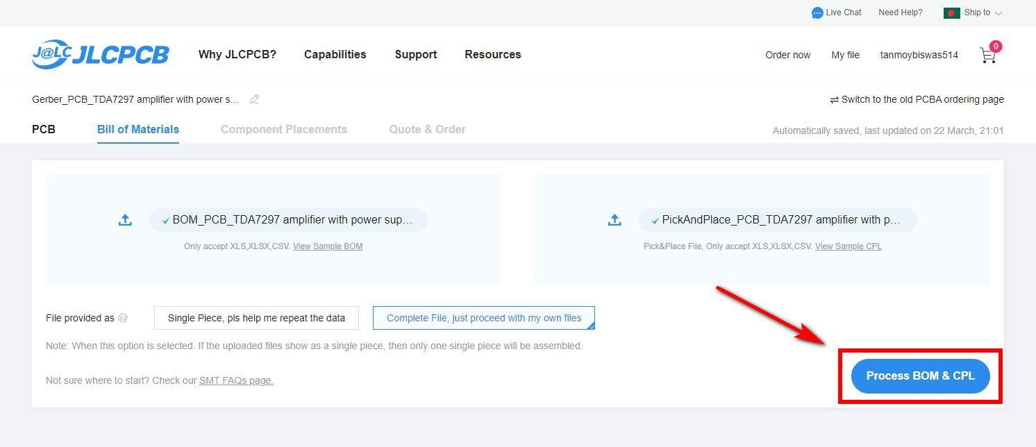Open View Sample CPL link

coord(849,246)
